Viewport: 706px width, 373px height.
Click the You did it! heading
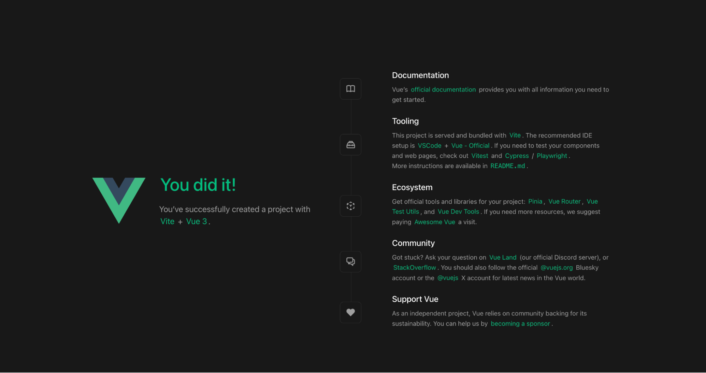pyautogui.click(x=198, y=185)
